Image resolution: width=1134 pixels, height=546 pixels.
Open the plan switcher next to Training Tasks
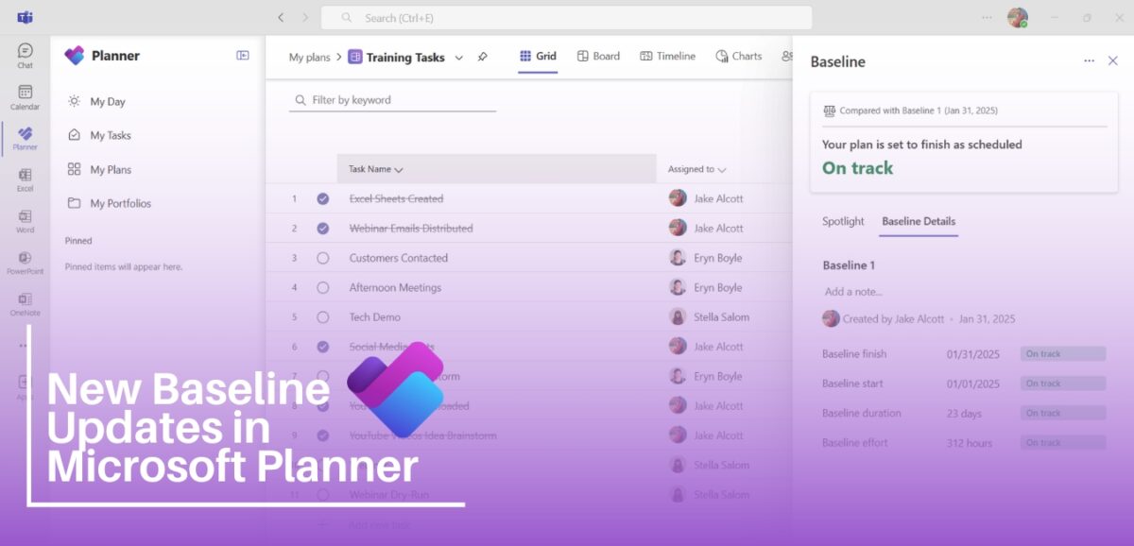pos(459,57)
